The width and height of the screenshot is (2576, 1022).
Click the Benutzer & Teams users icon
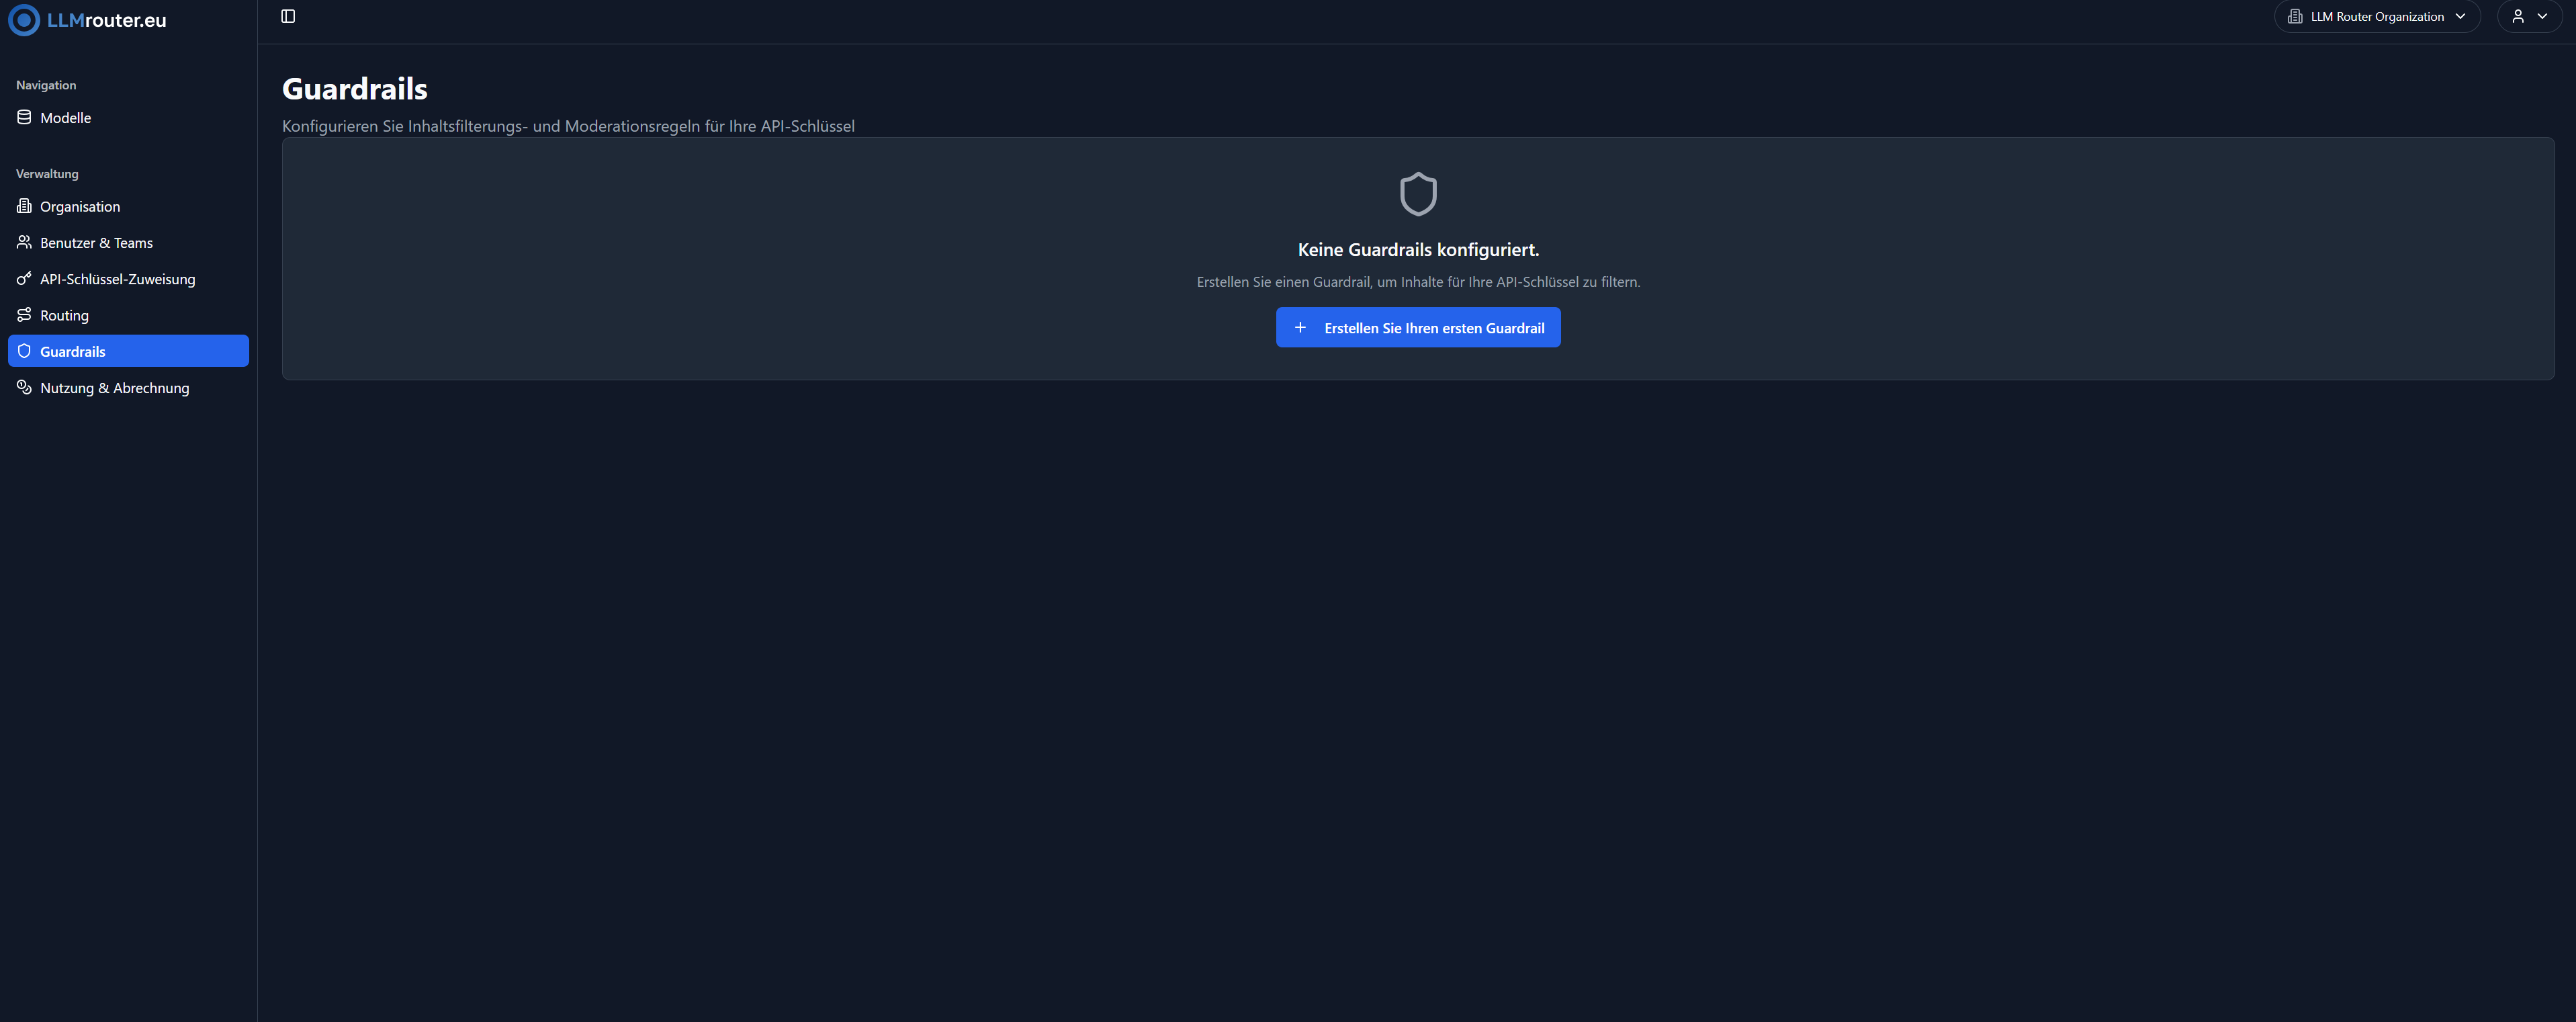[24, 242]
